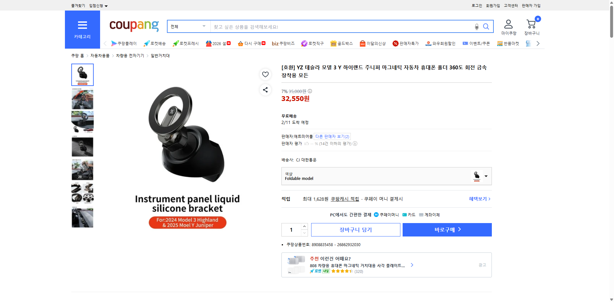This screenshot has height=302, width=614.
Task: Click the 바로구매 purchase button
Action: pyautogui.click(x=447, y=229)
